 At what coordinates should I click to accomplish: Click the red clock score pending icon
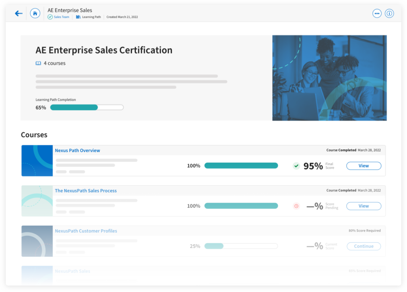pos(297,206)
